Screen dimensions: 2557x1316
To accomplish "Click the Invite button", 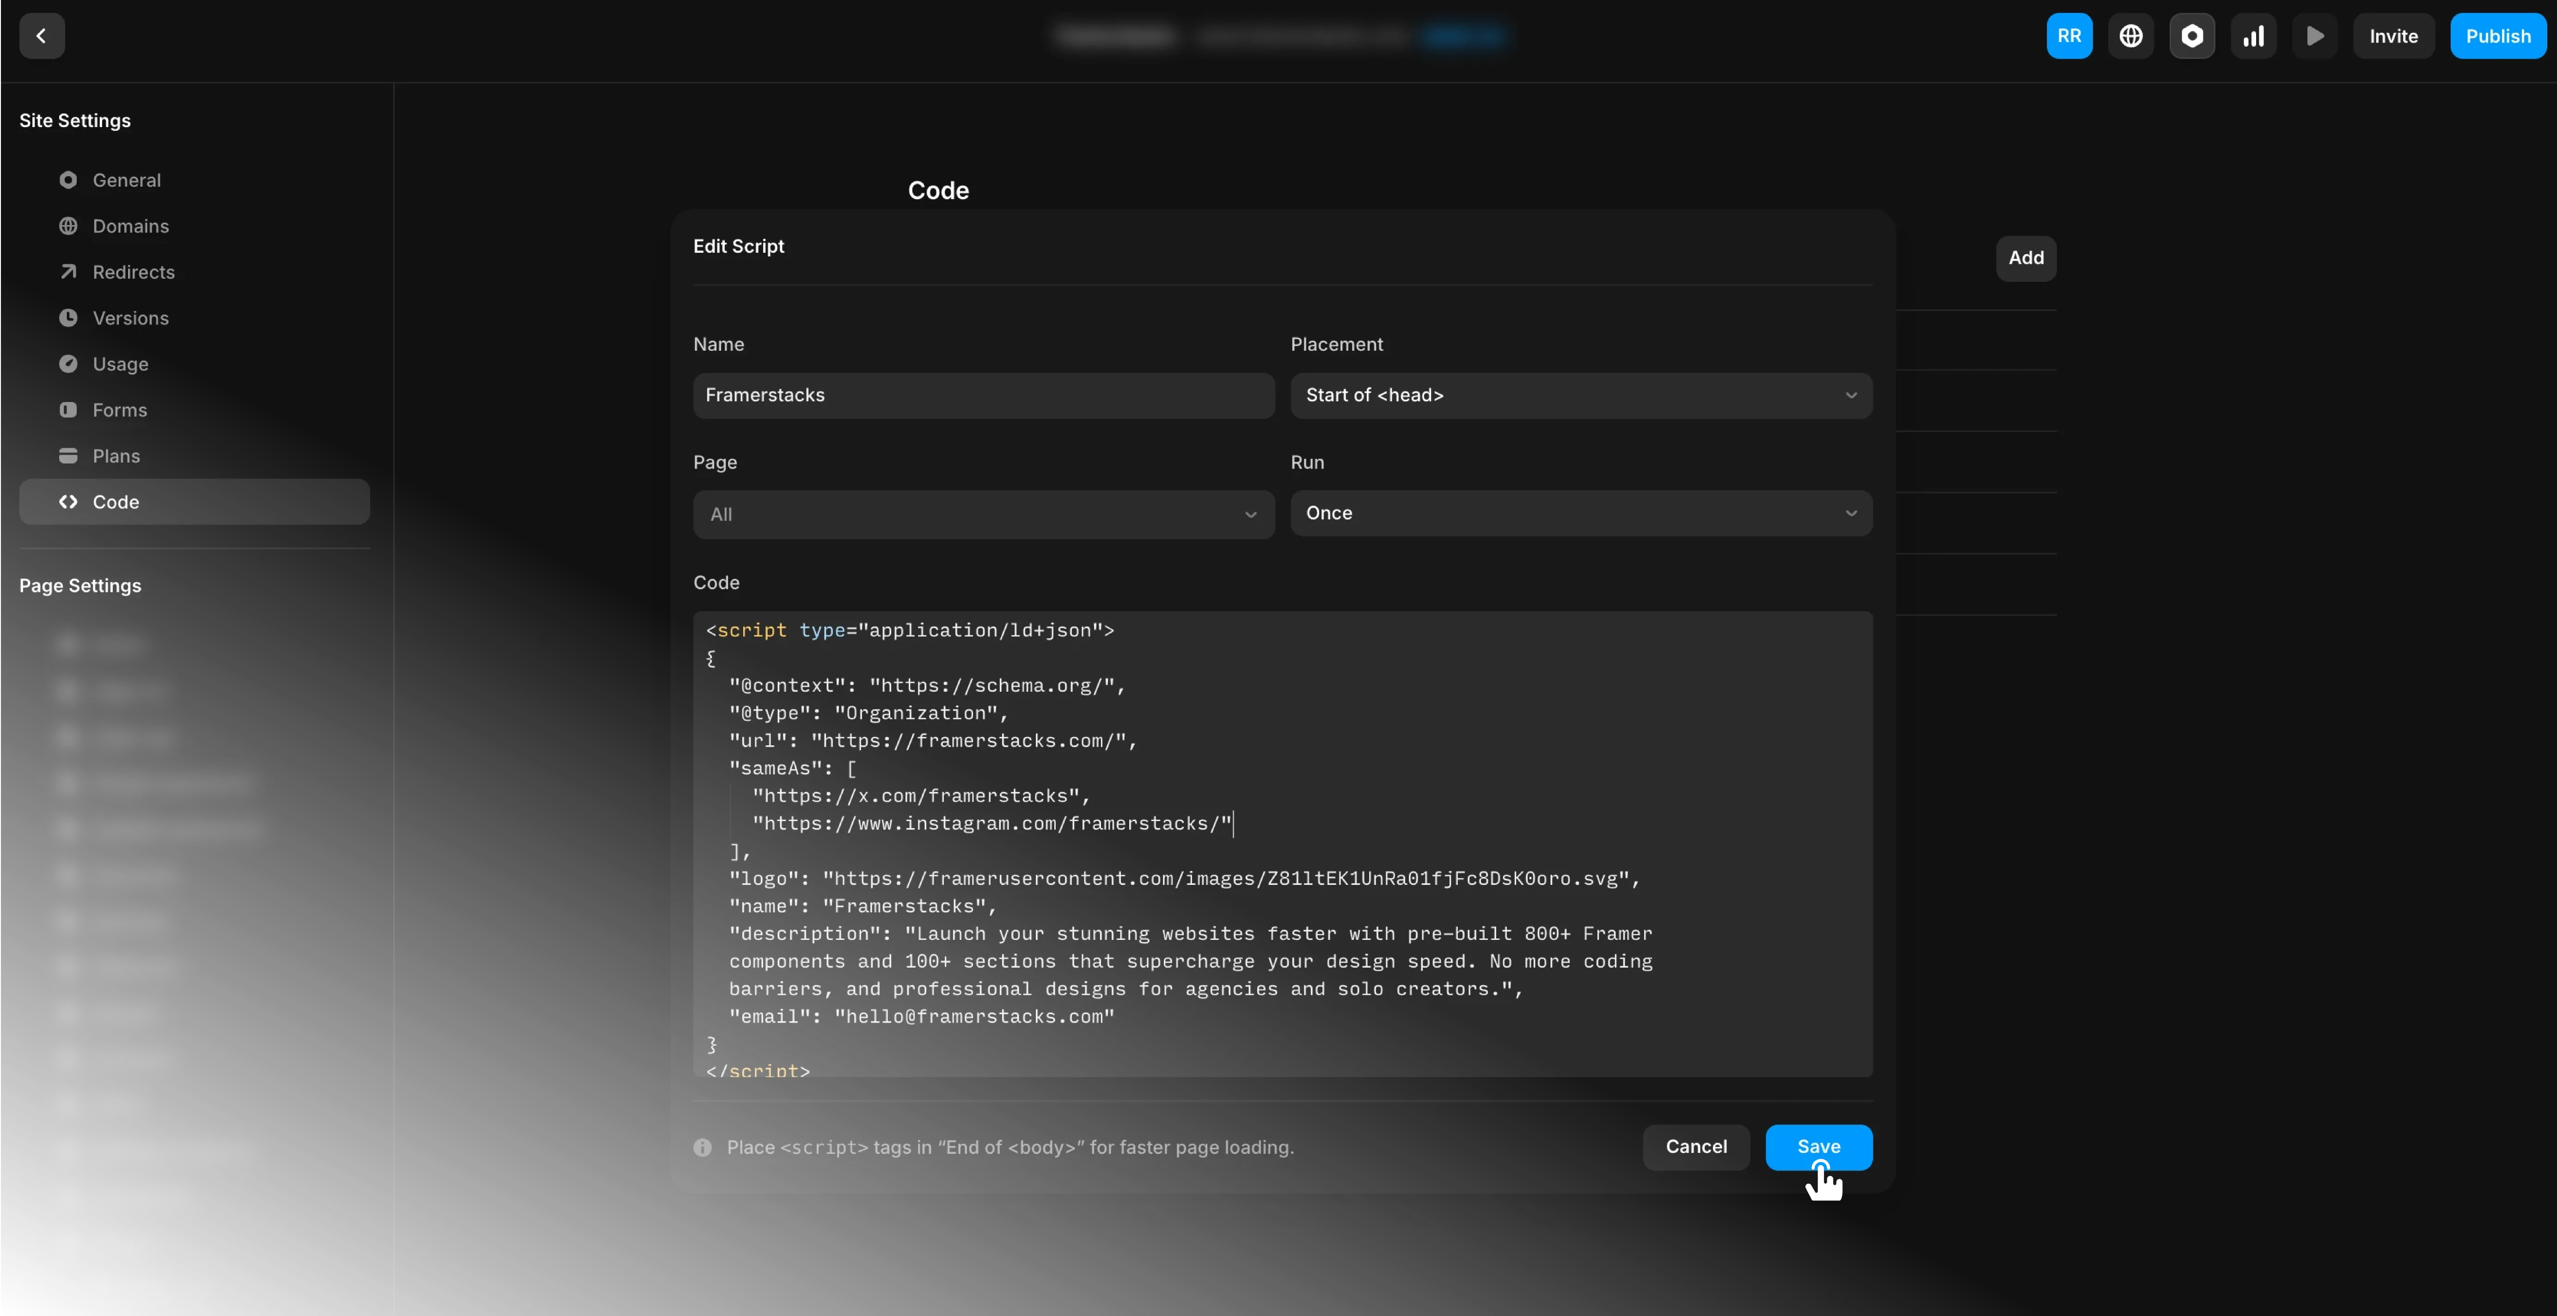I will [2394, 36].
